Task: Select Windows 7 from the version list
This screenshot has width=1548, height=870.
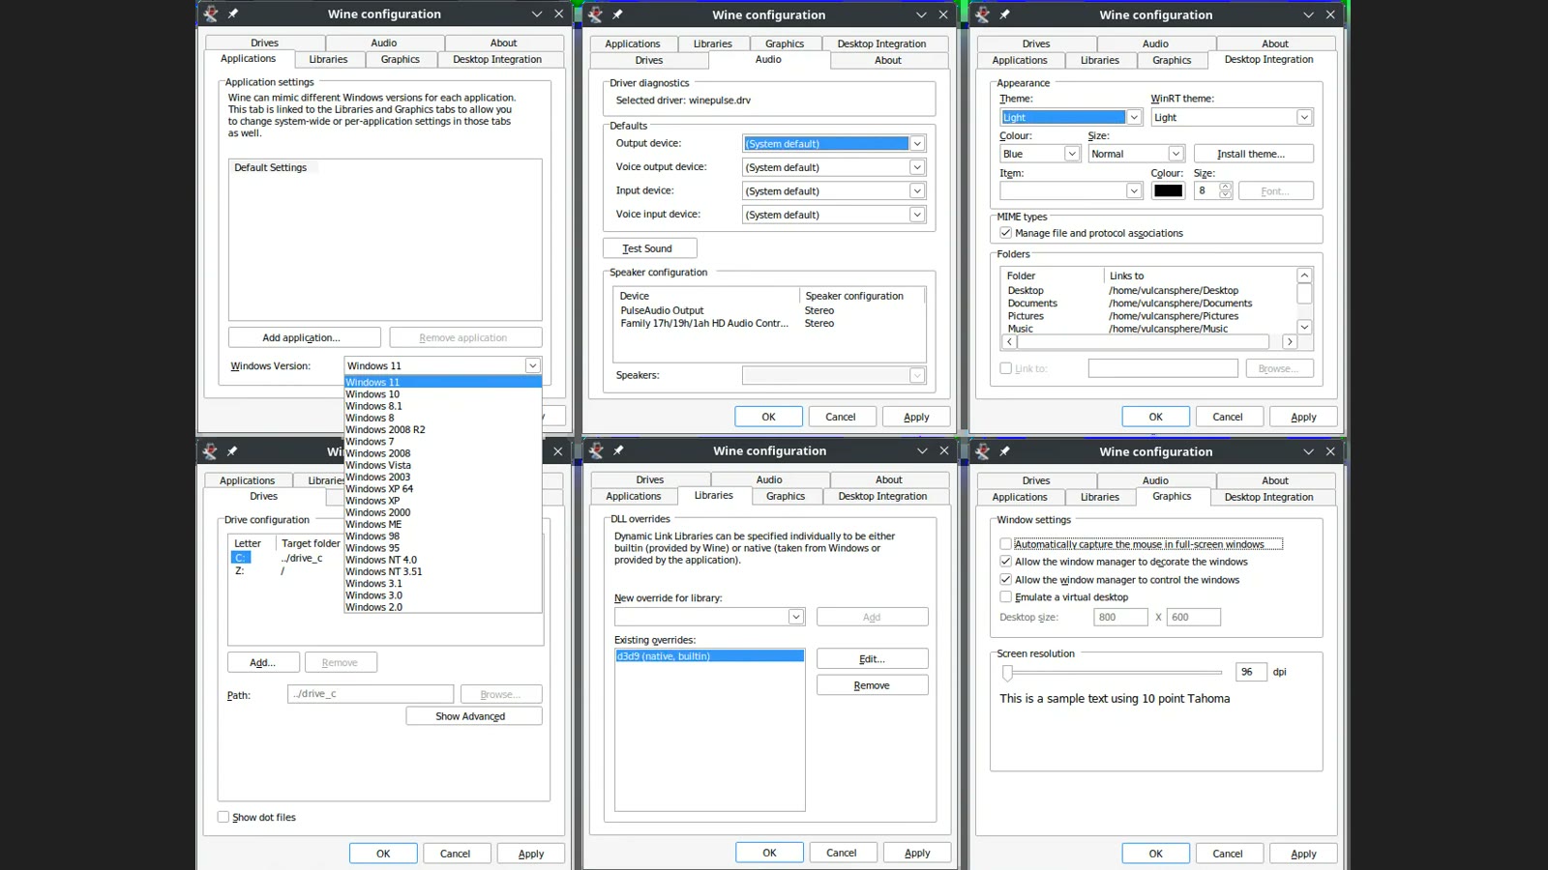Action: click(442, 442)
